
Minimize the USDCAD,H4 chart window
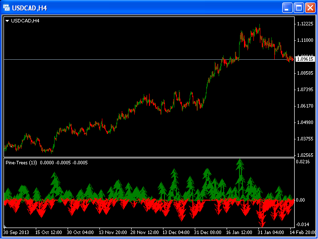click(287, 8)
